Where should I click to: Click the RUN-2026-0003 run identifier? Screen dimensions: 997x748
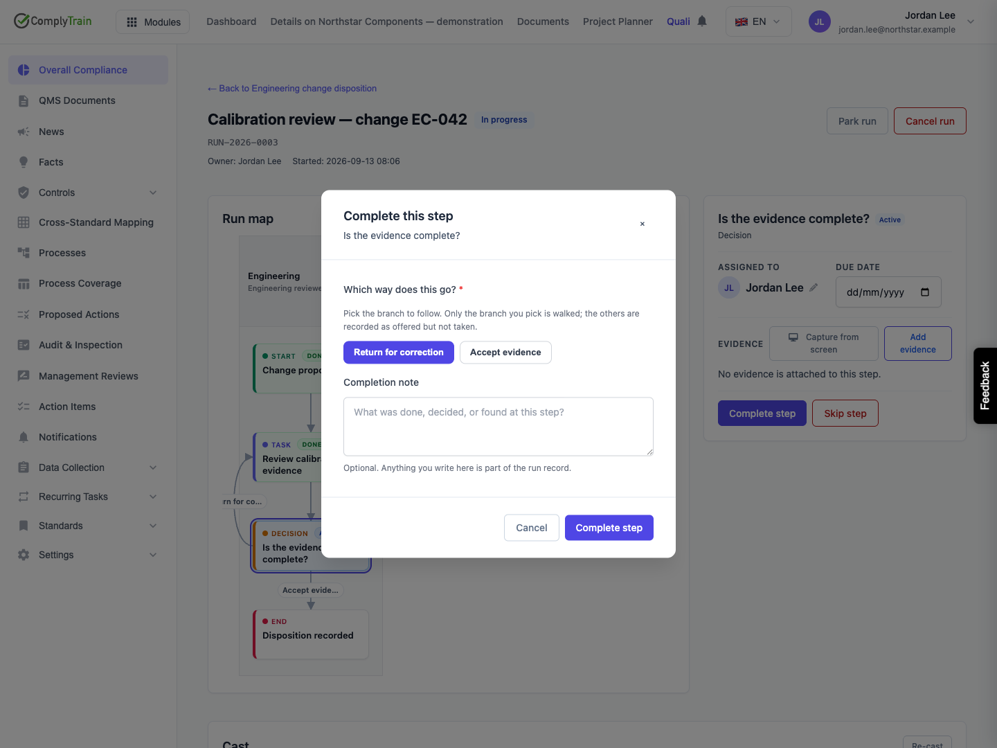pos(243,143)
